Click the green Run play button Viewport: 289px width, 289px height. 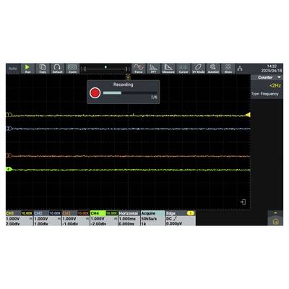27,69
